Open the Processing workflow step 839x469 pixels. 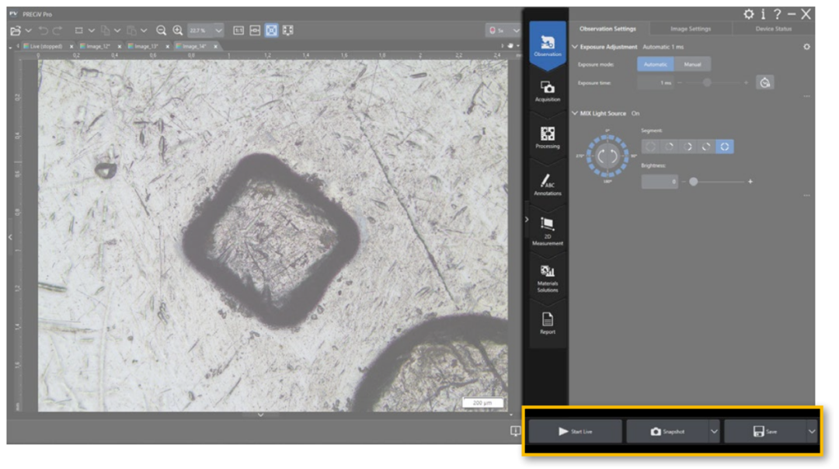tap(548, 137)
